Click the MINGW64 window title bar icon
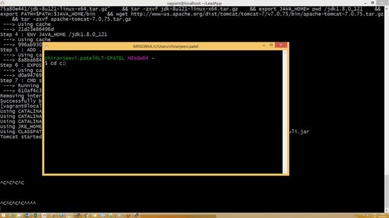The image size is (389, 218). click(x=47, y=46)
